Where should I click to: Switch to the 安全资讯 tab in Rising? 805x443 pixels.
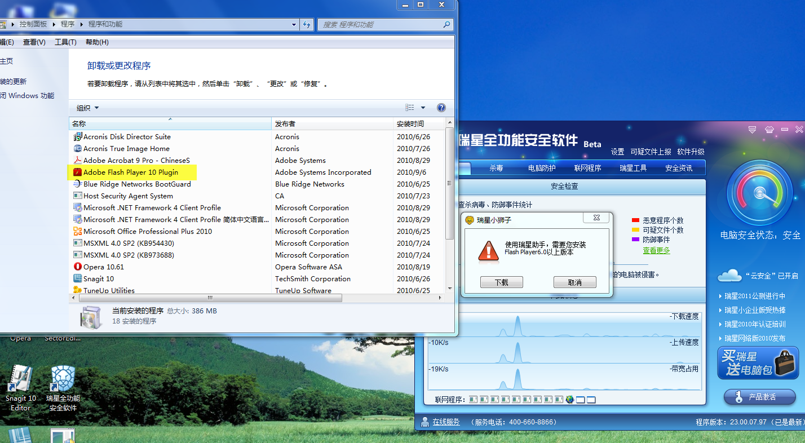pos(679,168)
